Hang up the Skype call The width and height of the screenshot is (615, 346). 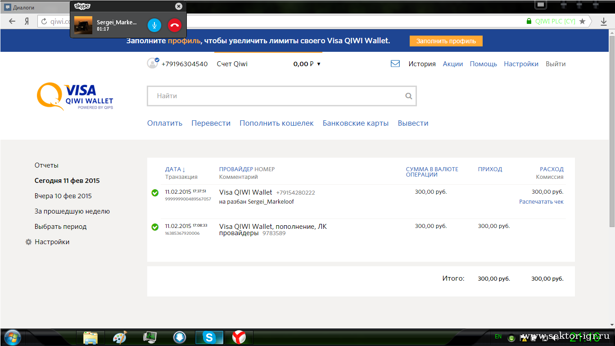click(x=175, y=25)
